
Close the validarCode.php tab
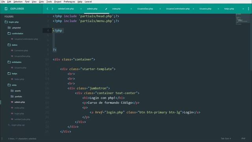pos(81,9)
